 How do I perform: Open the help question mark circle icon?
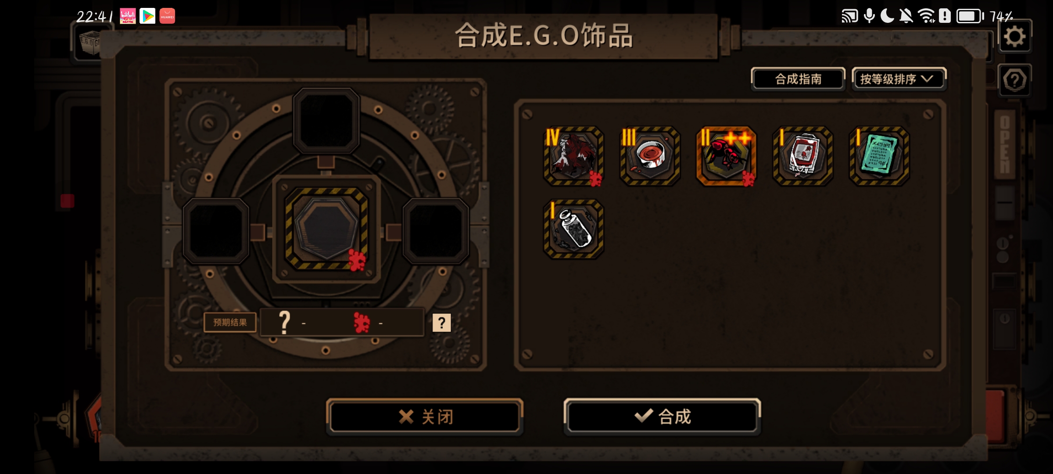(1015, 80)
